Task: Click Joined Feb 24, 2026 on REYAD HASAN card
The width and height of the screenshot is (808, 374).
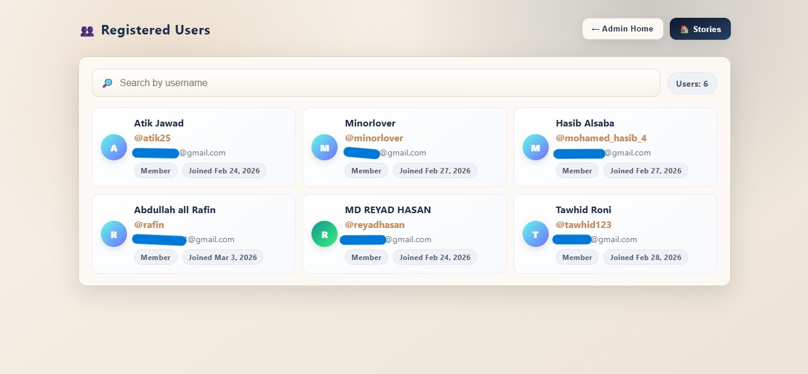Action: point(435,257)
